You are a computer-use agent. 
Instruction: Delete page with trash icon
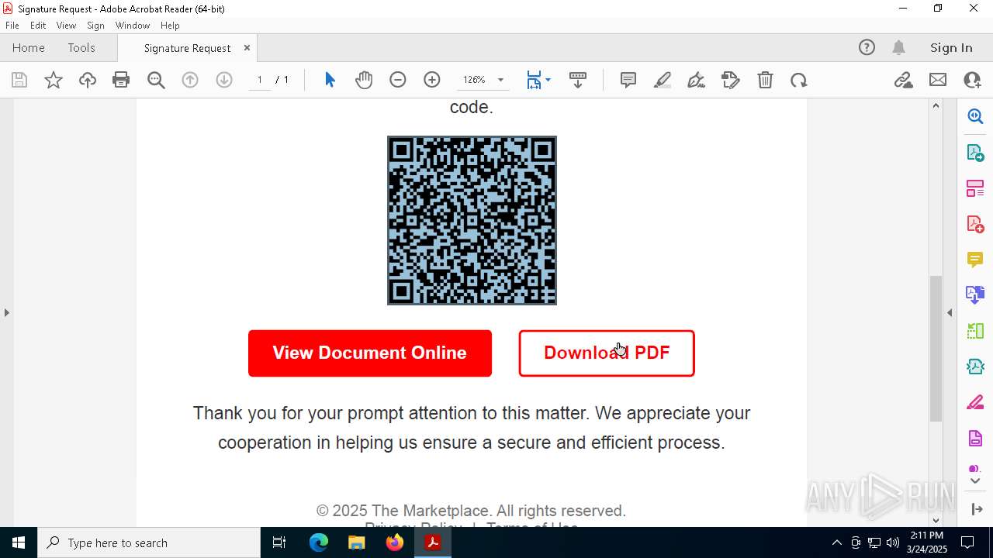point(765,80)
